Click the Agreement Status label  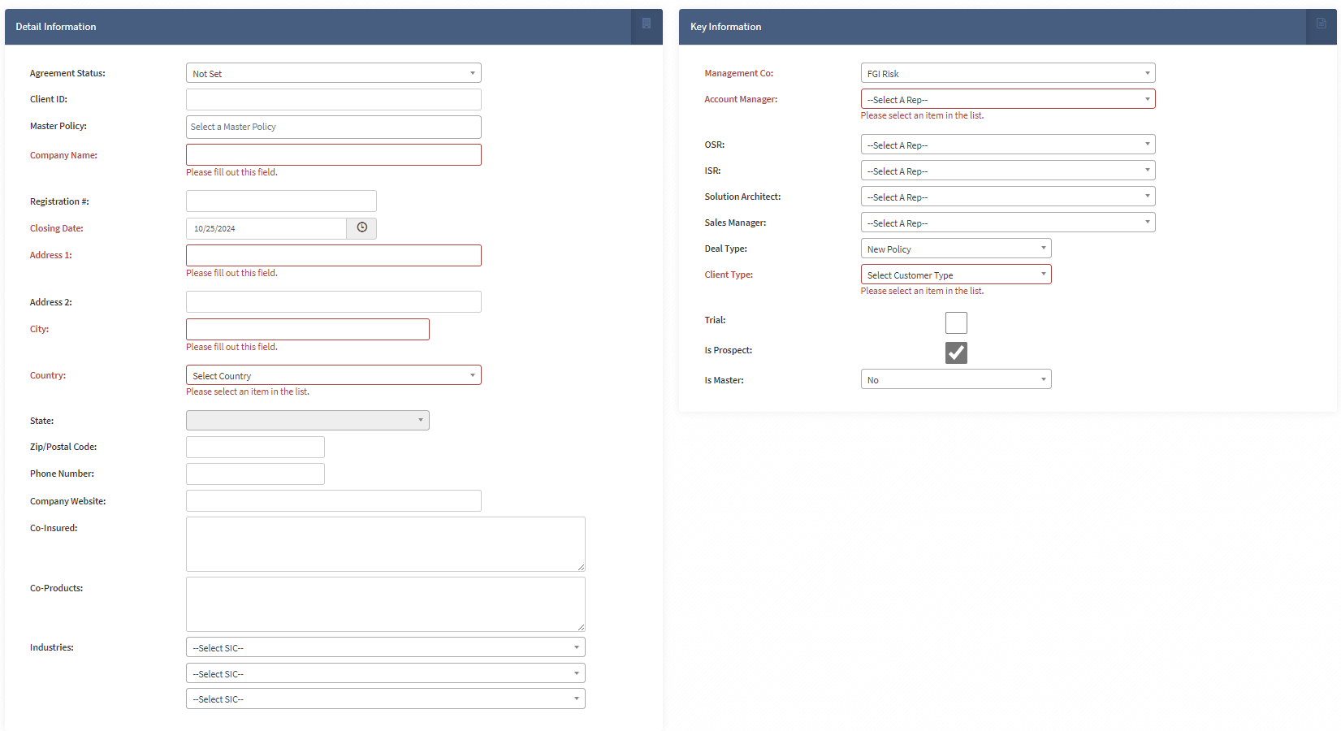(67, 73)
